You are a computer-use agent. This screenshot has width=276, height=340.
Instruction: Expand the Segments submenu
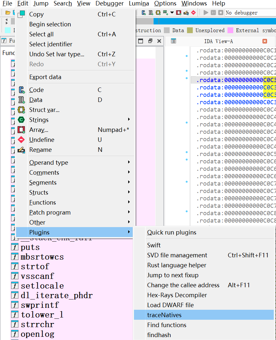pyautogui.click(x=76, y=182)
